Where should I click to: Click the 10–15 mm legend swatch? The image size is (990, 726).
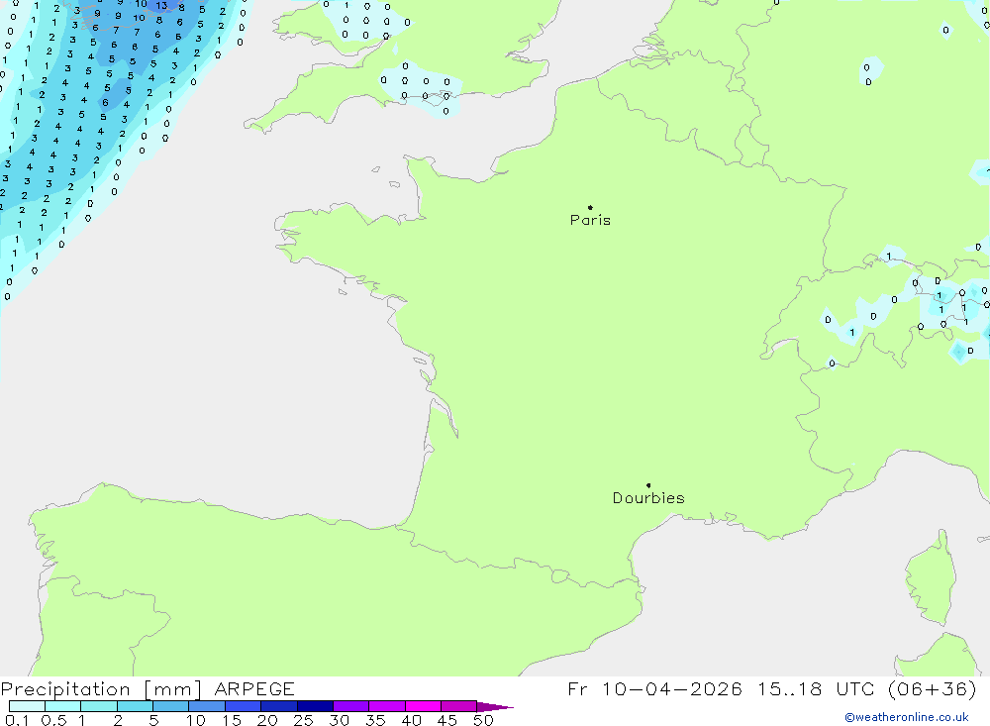tap(207, 706)
